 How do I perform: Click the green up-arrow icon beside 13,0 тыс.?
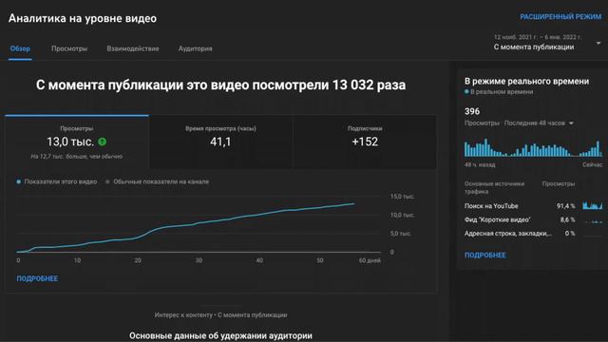103,142
